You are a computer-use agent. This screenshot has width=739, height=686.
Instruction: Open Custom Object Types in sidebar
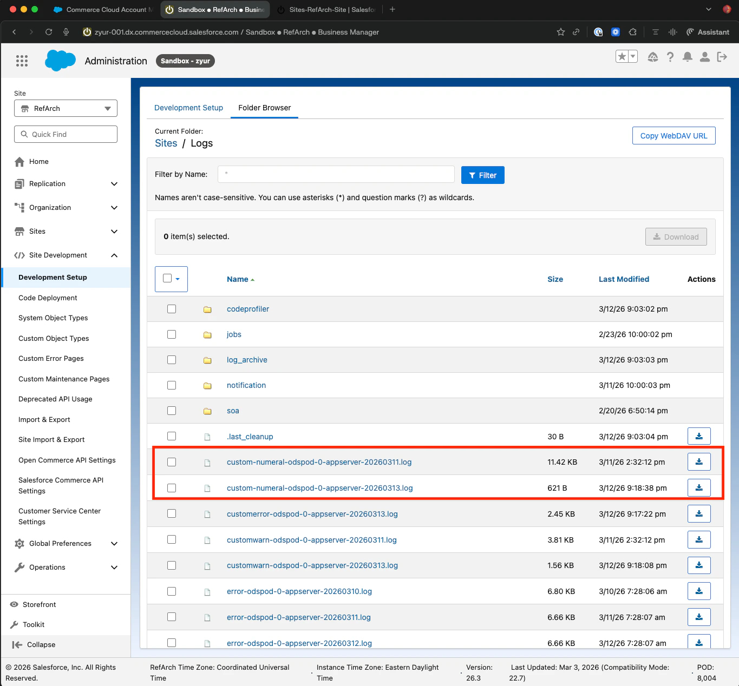(x=54, y=338)
